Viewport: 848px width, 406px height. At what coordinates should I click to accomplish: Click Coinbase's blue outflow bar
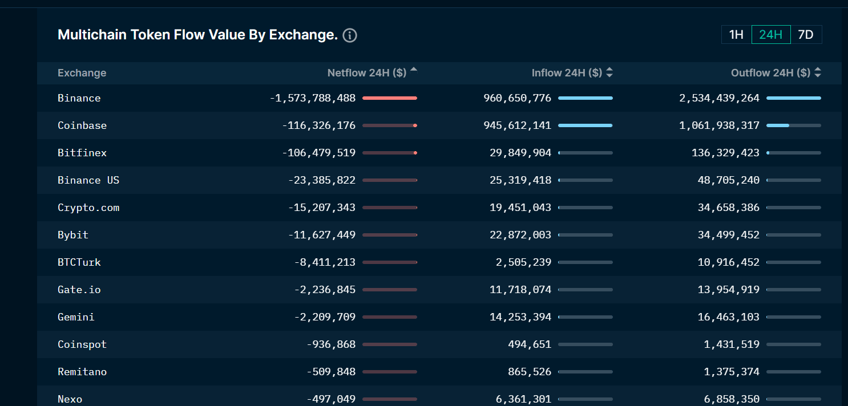(778, 125)
